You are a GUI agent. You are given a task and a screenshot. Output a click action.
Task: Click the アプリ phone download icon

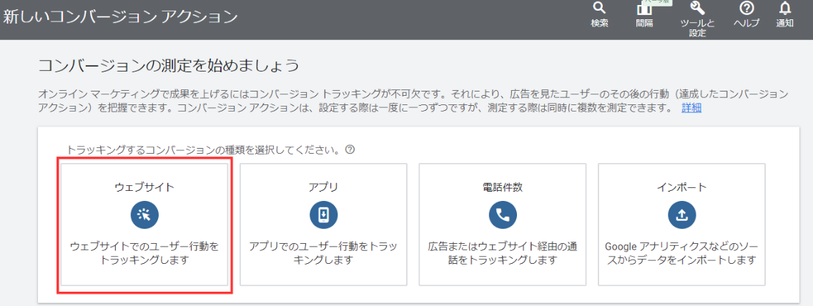pyautogui.click(x=323, y=214)
